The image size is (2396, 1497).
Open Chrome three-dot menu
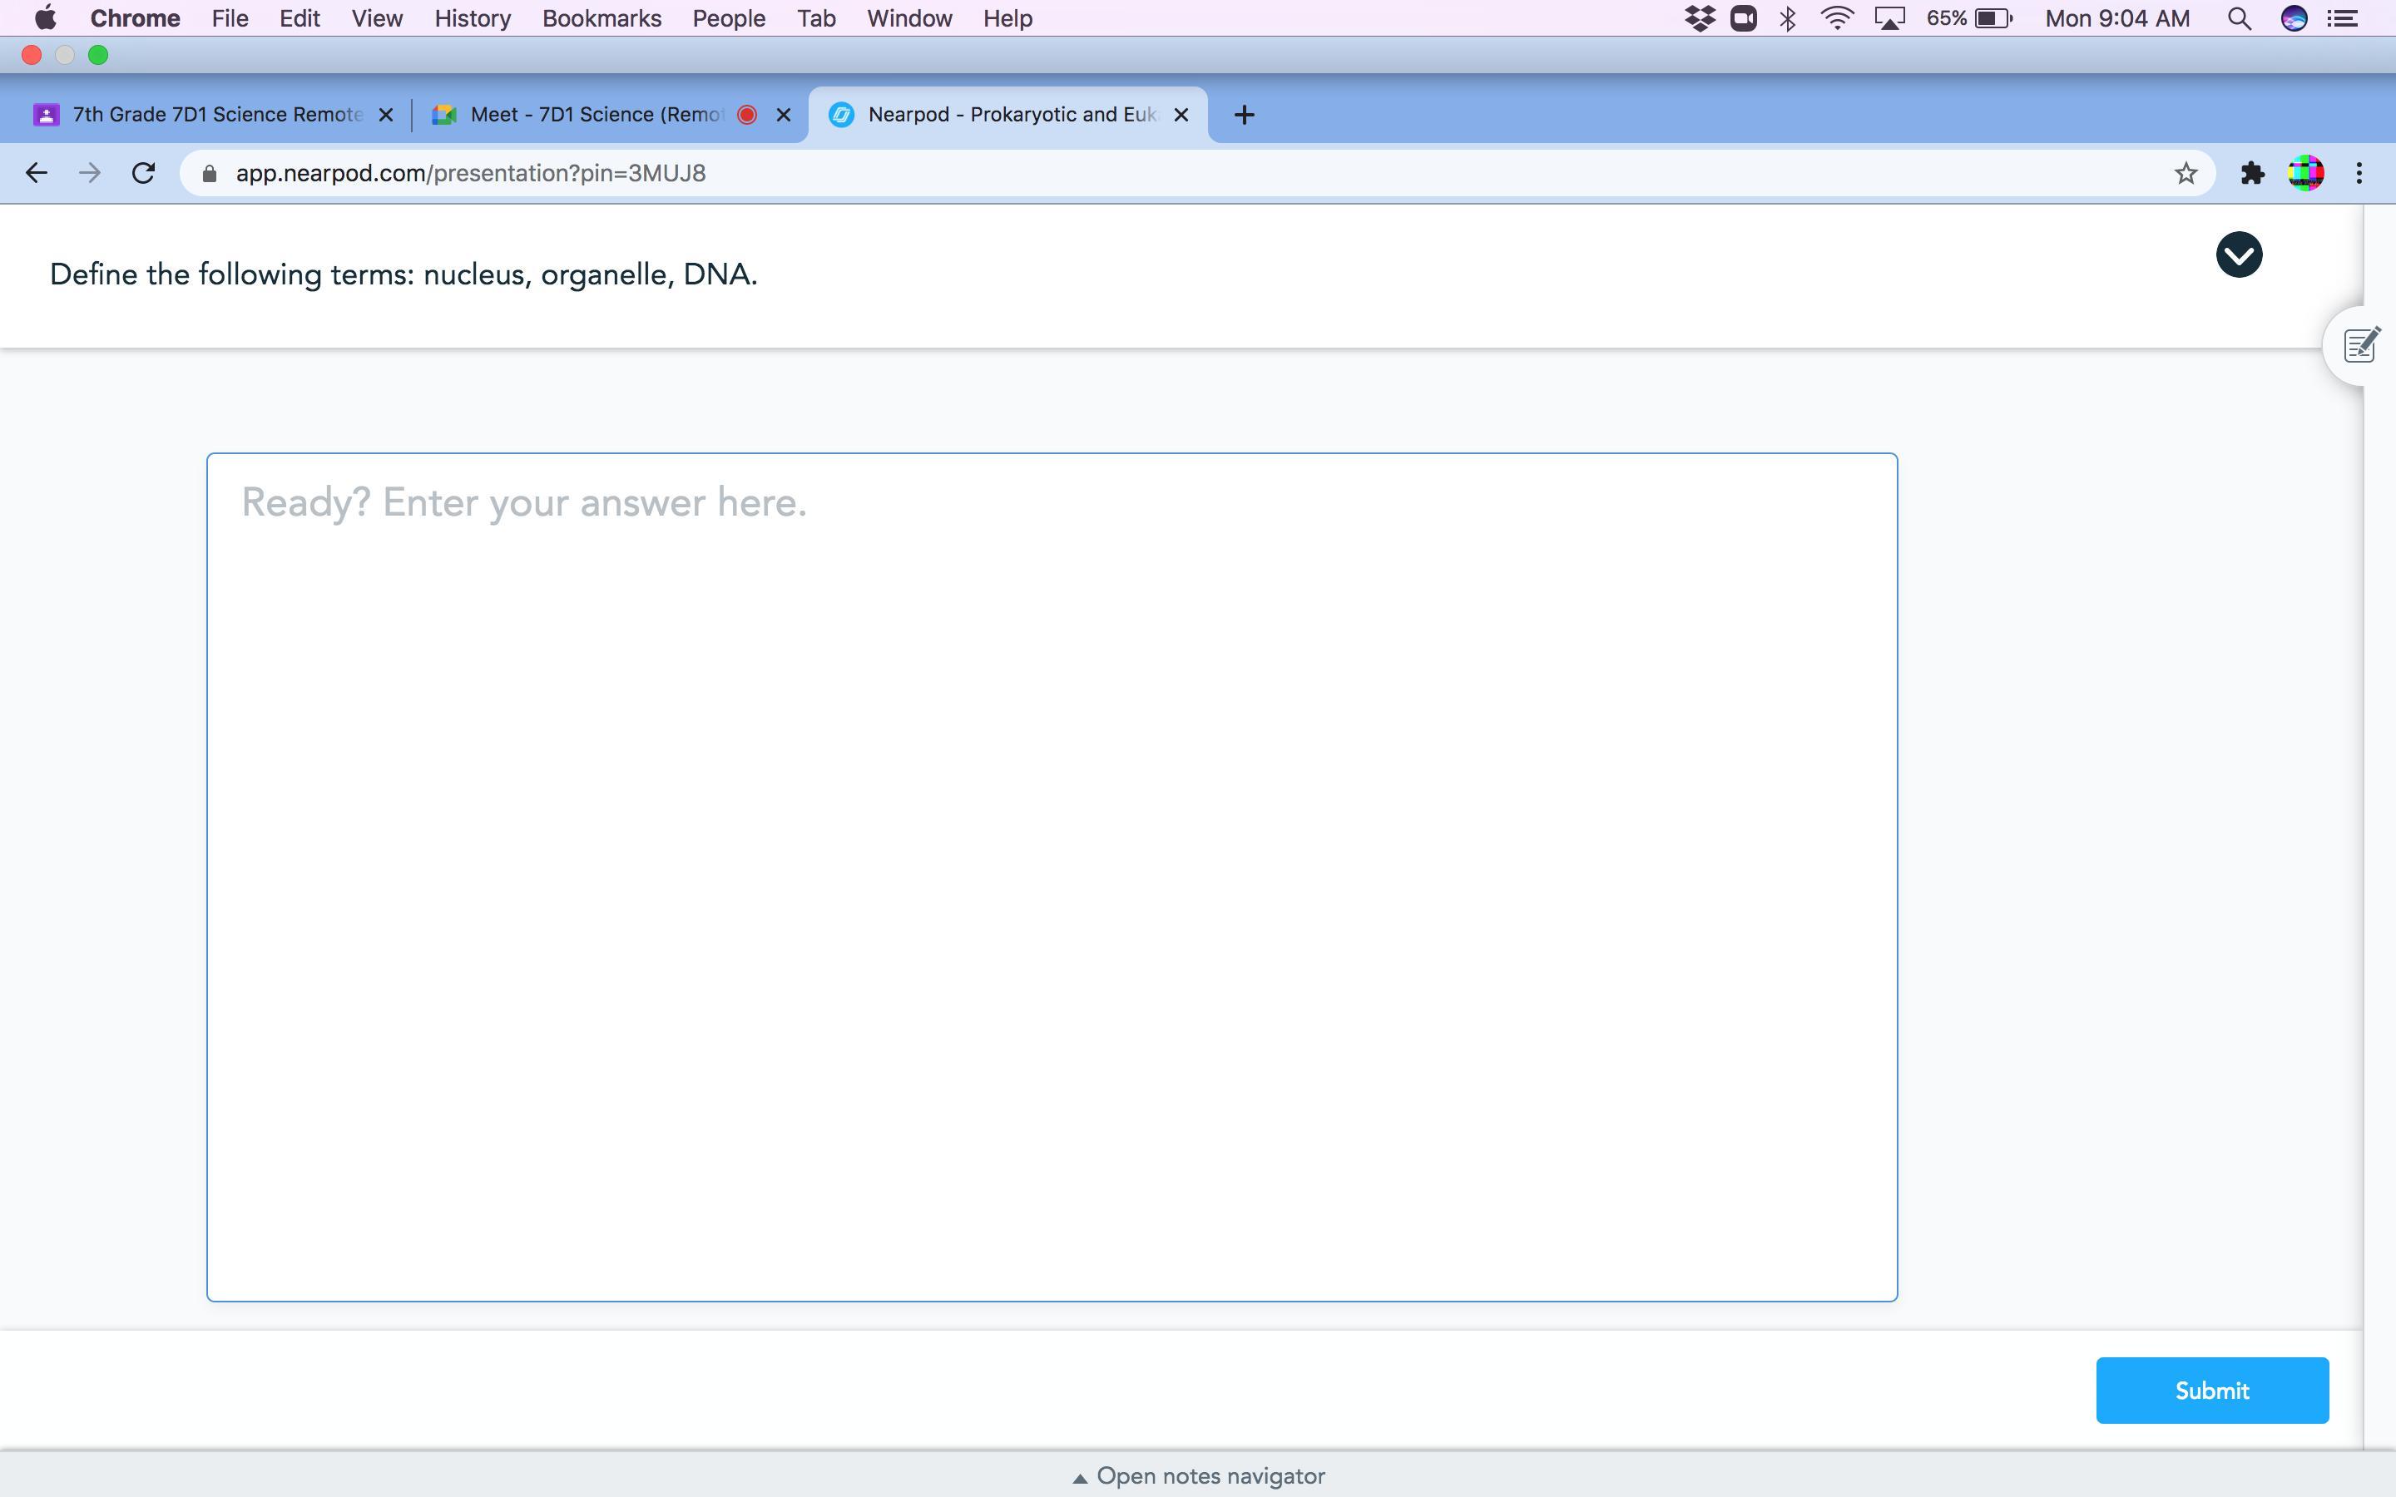(2359, 173)
